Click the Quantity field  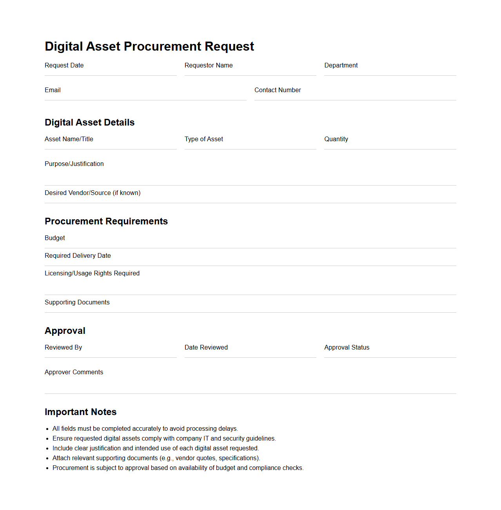point(390,145)
